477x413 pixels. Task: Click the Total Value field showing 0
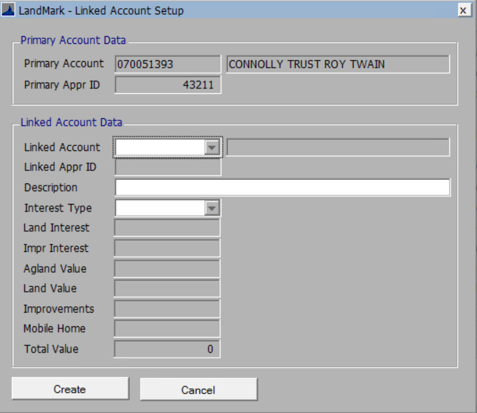168,349
